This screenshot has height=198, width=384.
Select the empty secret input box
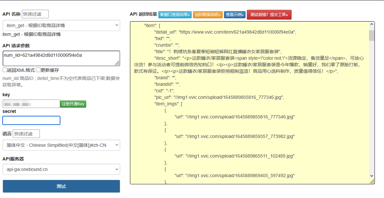[x=31, y=120]
